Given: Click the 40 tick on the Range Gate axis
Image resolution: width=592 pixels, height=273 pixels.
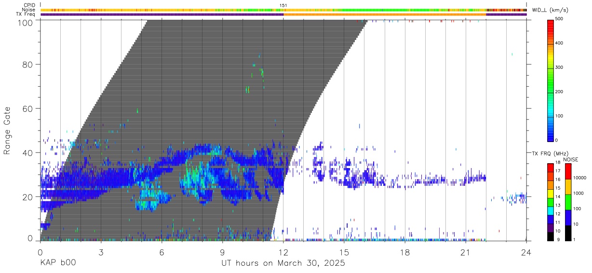Looking at the screenshot, I should [x=27, y=153].
